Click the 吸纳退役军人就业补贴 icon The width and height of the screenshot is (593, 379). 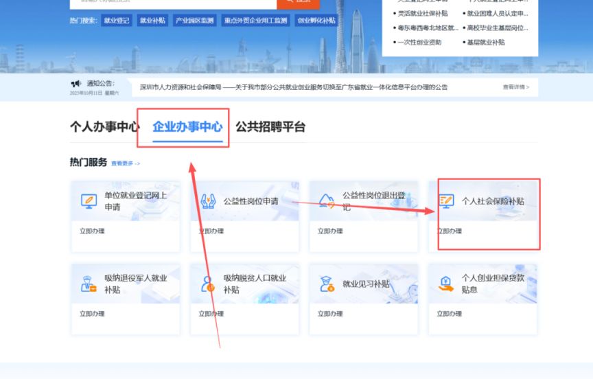coord(89,284)
